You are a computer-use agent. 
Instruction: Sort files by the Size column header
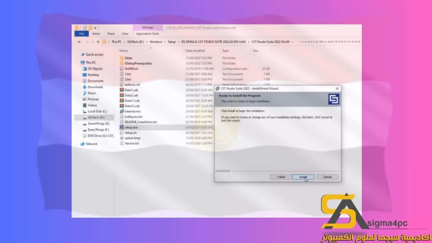(255, 51)
